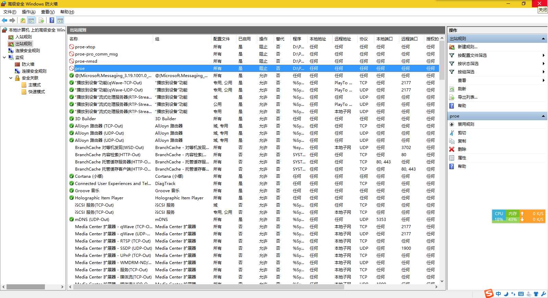This screenshot has width=548, height=298.
Task: Select the proe-nmsd rule row
Action: coord(253,61)
